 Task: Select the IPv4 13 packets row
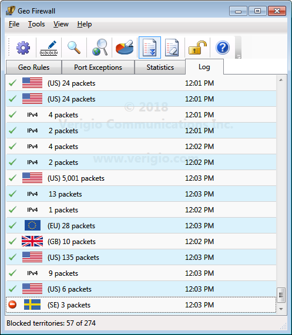tap(141, 194)
